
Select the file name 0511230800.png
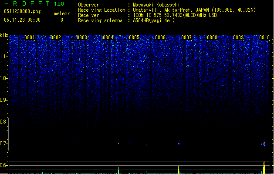pos(22,11)
